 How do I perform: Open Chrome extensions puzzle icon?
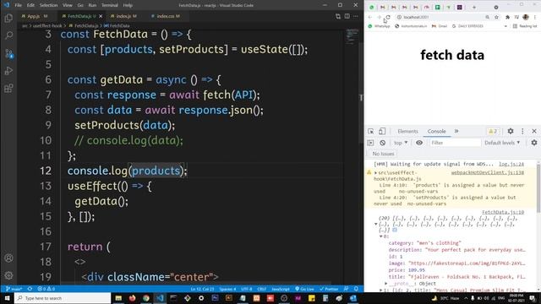click(507, 17)
